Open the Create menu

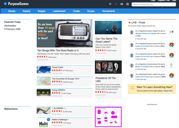[x=76, y=11]
